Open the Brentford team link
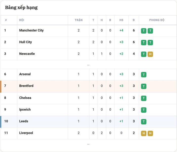 click(x=26, y=86)
